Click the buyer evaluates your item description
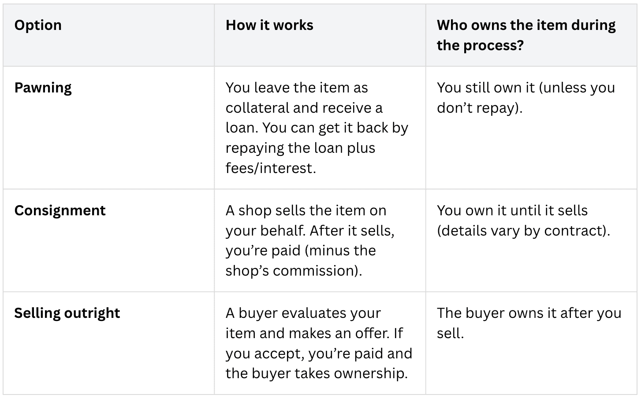This screenshot has height=398, width=641. point(319,343)
